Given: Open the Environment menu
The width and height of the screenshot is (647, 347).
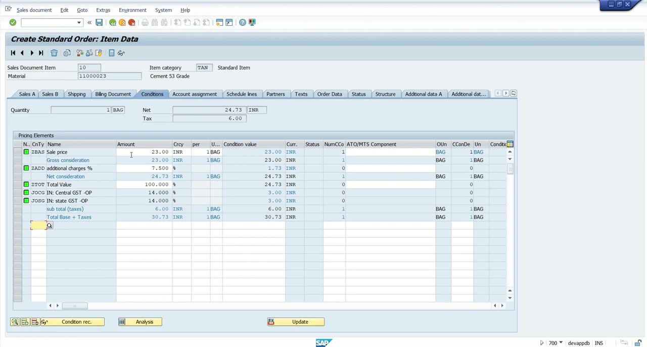Looking at the screenshot, I should (132, 10).
